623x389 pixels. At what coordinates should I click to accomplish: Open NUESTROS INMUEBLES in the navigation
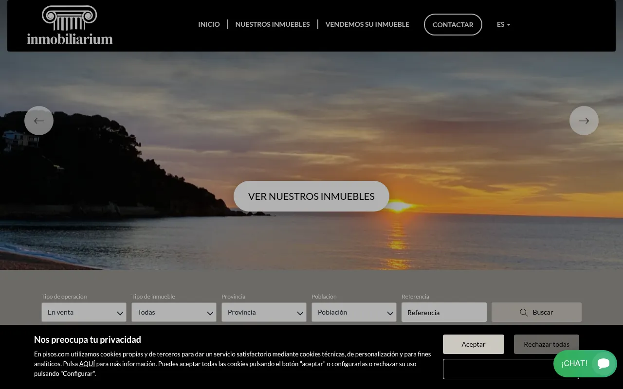[273, 24]
